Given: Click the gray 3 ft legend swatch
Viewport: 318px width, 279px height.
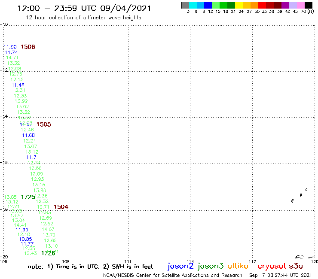Looking at the screenshot, I should click(185, 5).
